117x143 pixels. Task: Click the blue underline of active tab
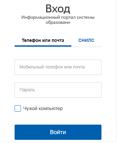point(43,46)
